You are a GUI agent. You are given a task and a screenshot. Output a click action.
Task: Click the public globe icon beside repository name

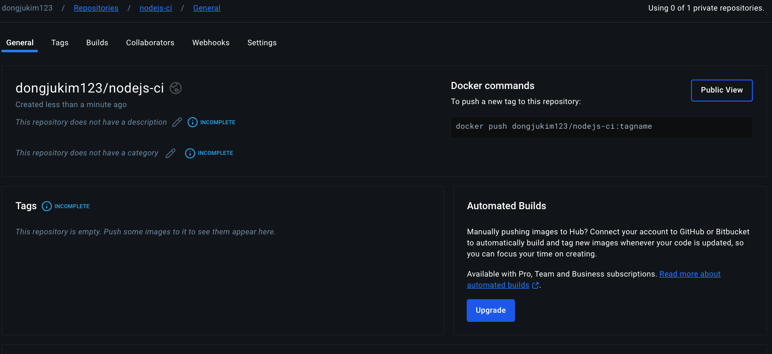click(176, 88)
